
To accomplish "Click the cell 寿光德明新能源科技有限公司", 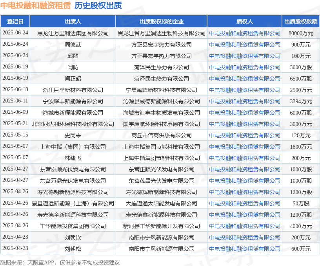I will tap(73, 192).
